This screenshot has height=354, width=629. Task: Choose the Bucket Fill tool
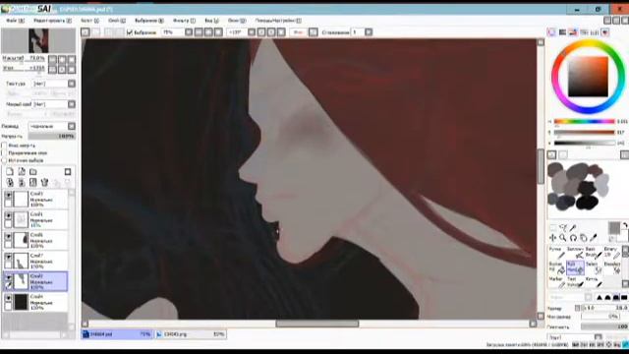point(556,267)
